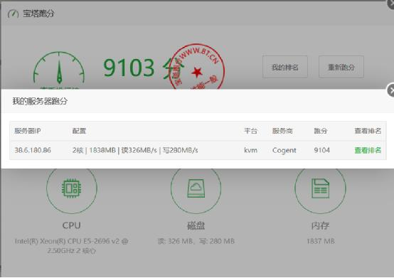This screenshot has height=278, width=394.
Task: Click the CPU label under chip icon
Action: (72, 225)
